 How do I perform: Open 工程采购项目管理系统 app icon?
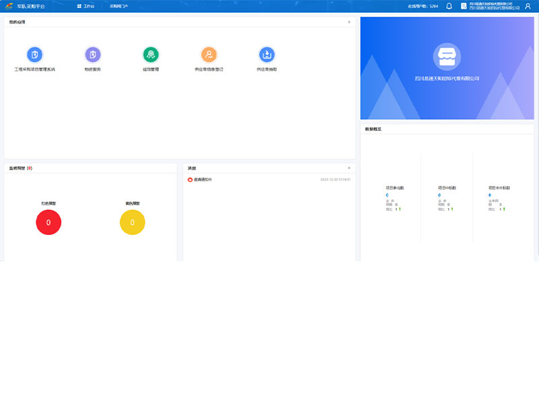tap(34, 55)
